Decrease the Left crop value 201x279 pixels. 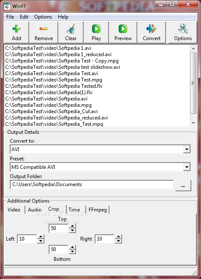click(41, 241)
